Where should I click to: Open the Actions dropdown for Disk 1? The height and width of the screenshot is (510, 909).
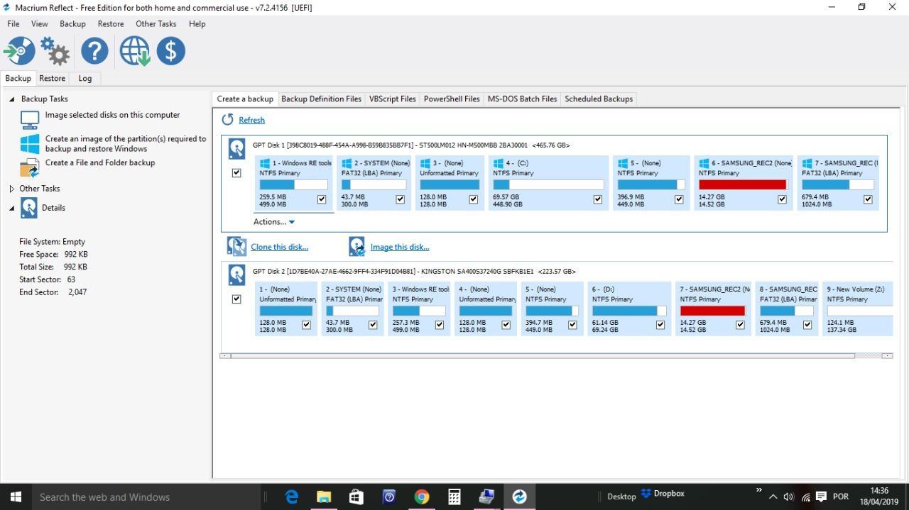click(274, 221)
